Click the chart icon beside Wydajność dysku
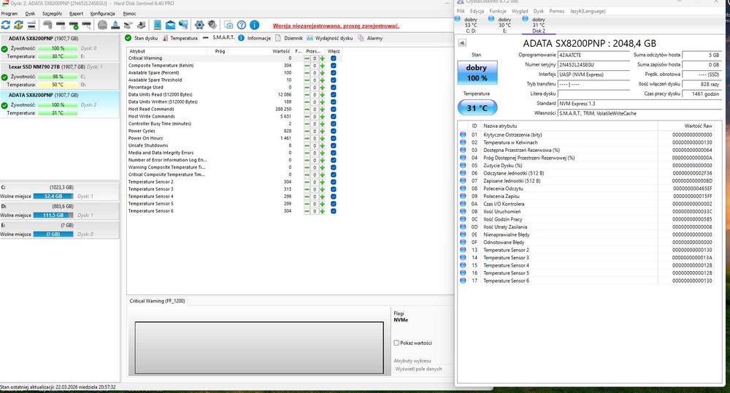The image size is (730, 393). 310,38
